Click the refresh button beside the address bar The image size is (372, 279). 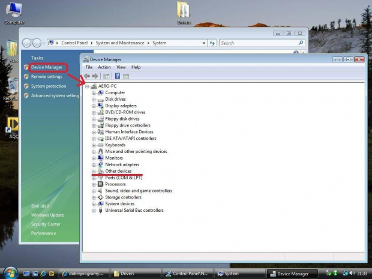coord(212,43)
